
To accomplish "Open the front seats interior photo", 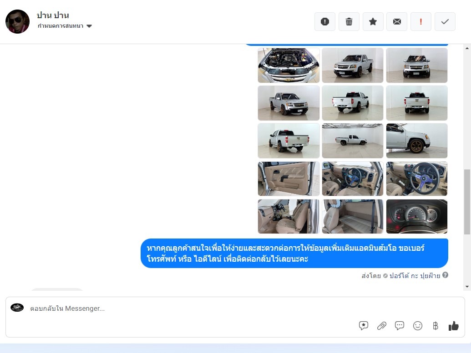I will [289, 217].
